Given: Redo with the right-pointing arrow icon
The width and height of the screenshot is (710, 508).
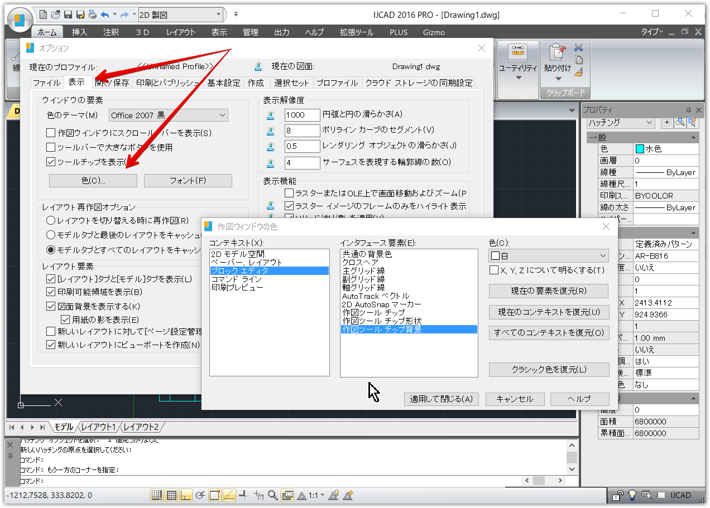Looking at the screenshot, I should pos(125,14).
